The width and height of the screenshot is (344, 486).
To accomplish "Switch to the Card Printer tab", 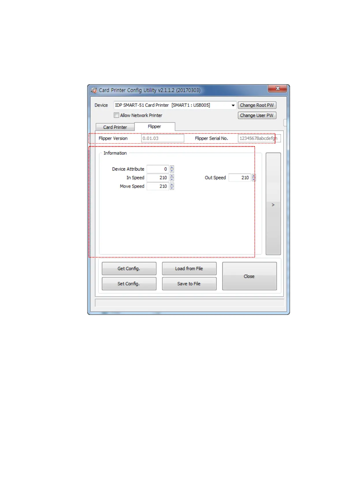I will (x=115, y=127).
